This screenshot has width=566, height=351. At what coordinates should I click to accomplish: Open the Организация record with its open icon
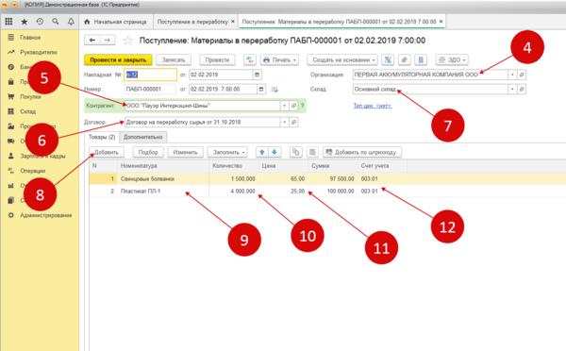(522, 75)
